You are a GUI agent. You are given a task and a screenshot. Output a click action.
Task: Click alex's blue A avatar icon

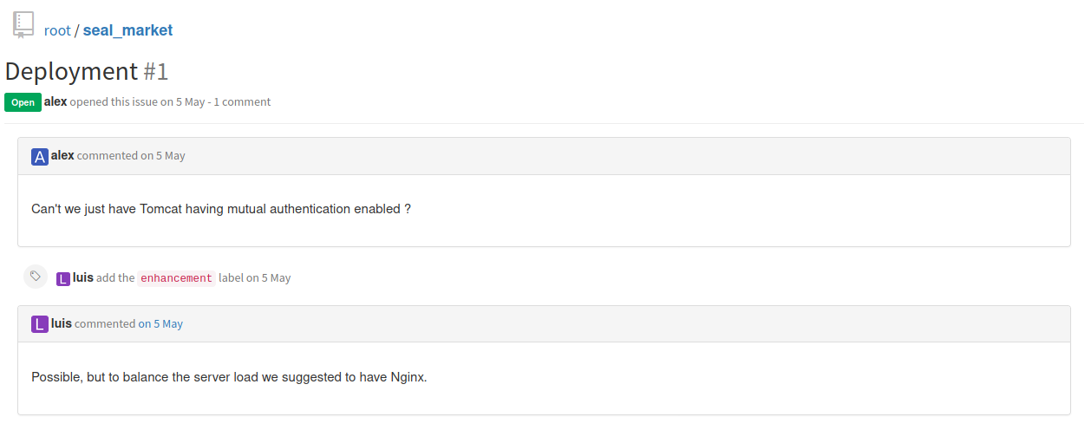tap(40, 157)
